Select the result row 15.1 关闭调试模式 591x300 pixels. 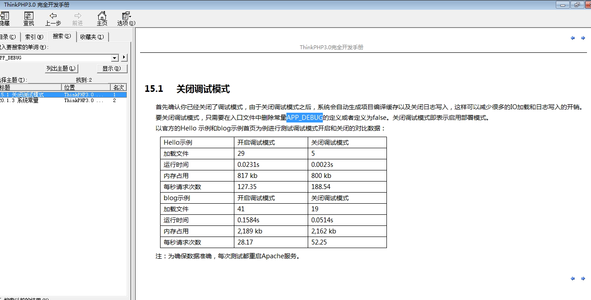pyautogui.click(x=63, y=95)
